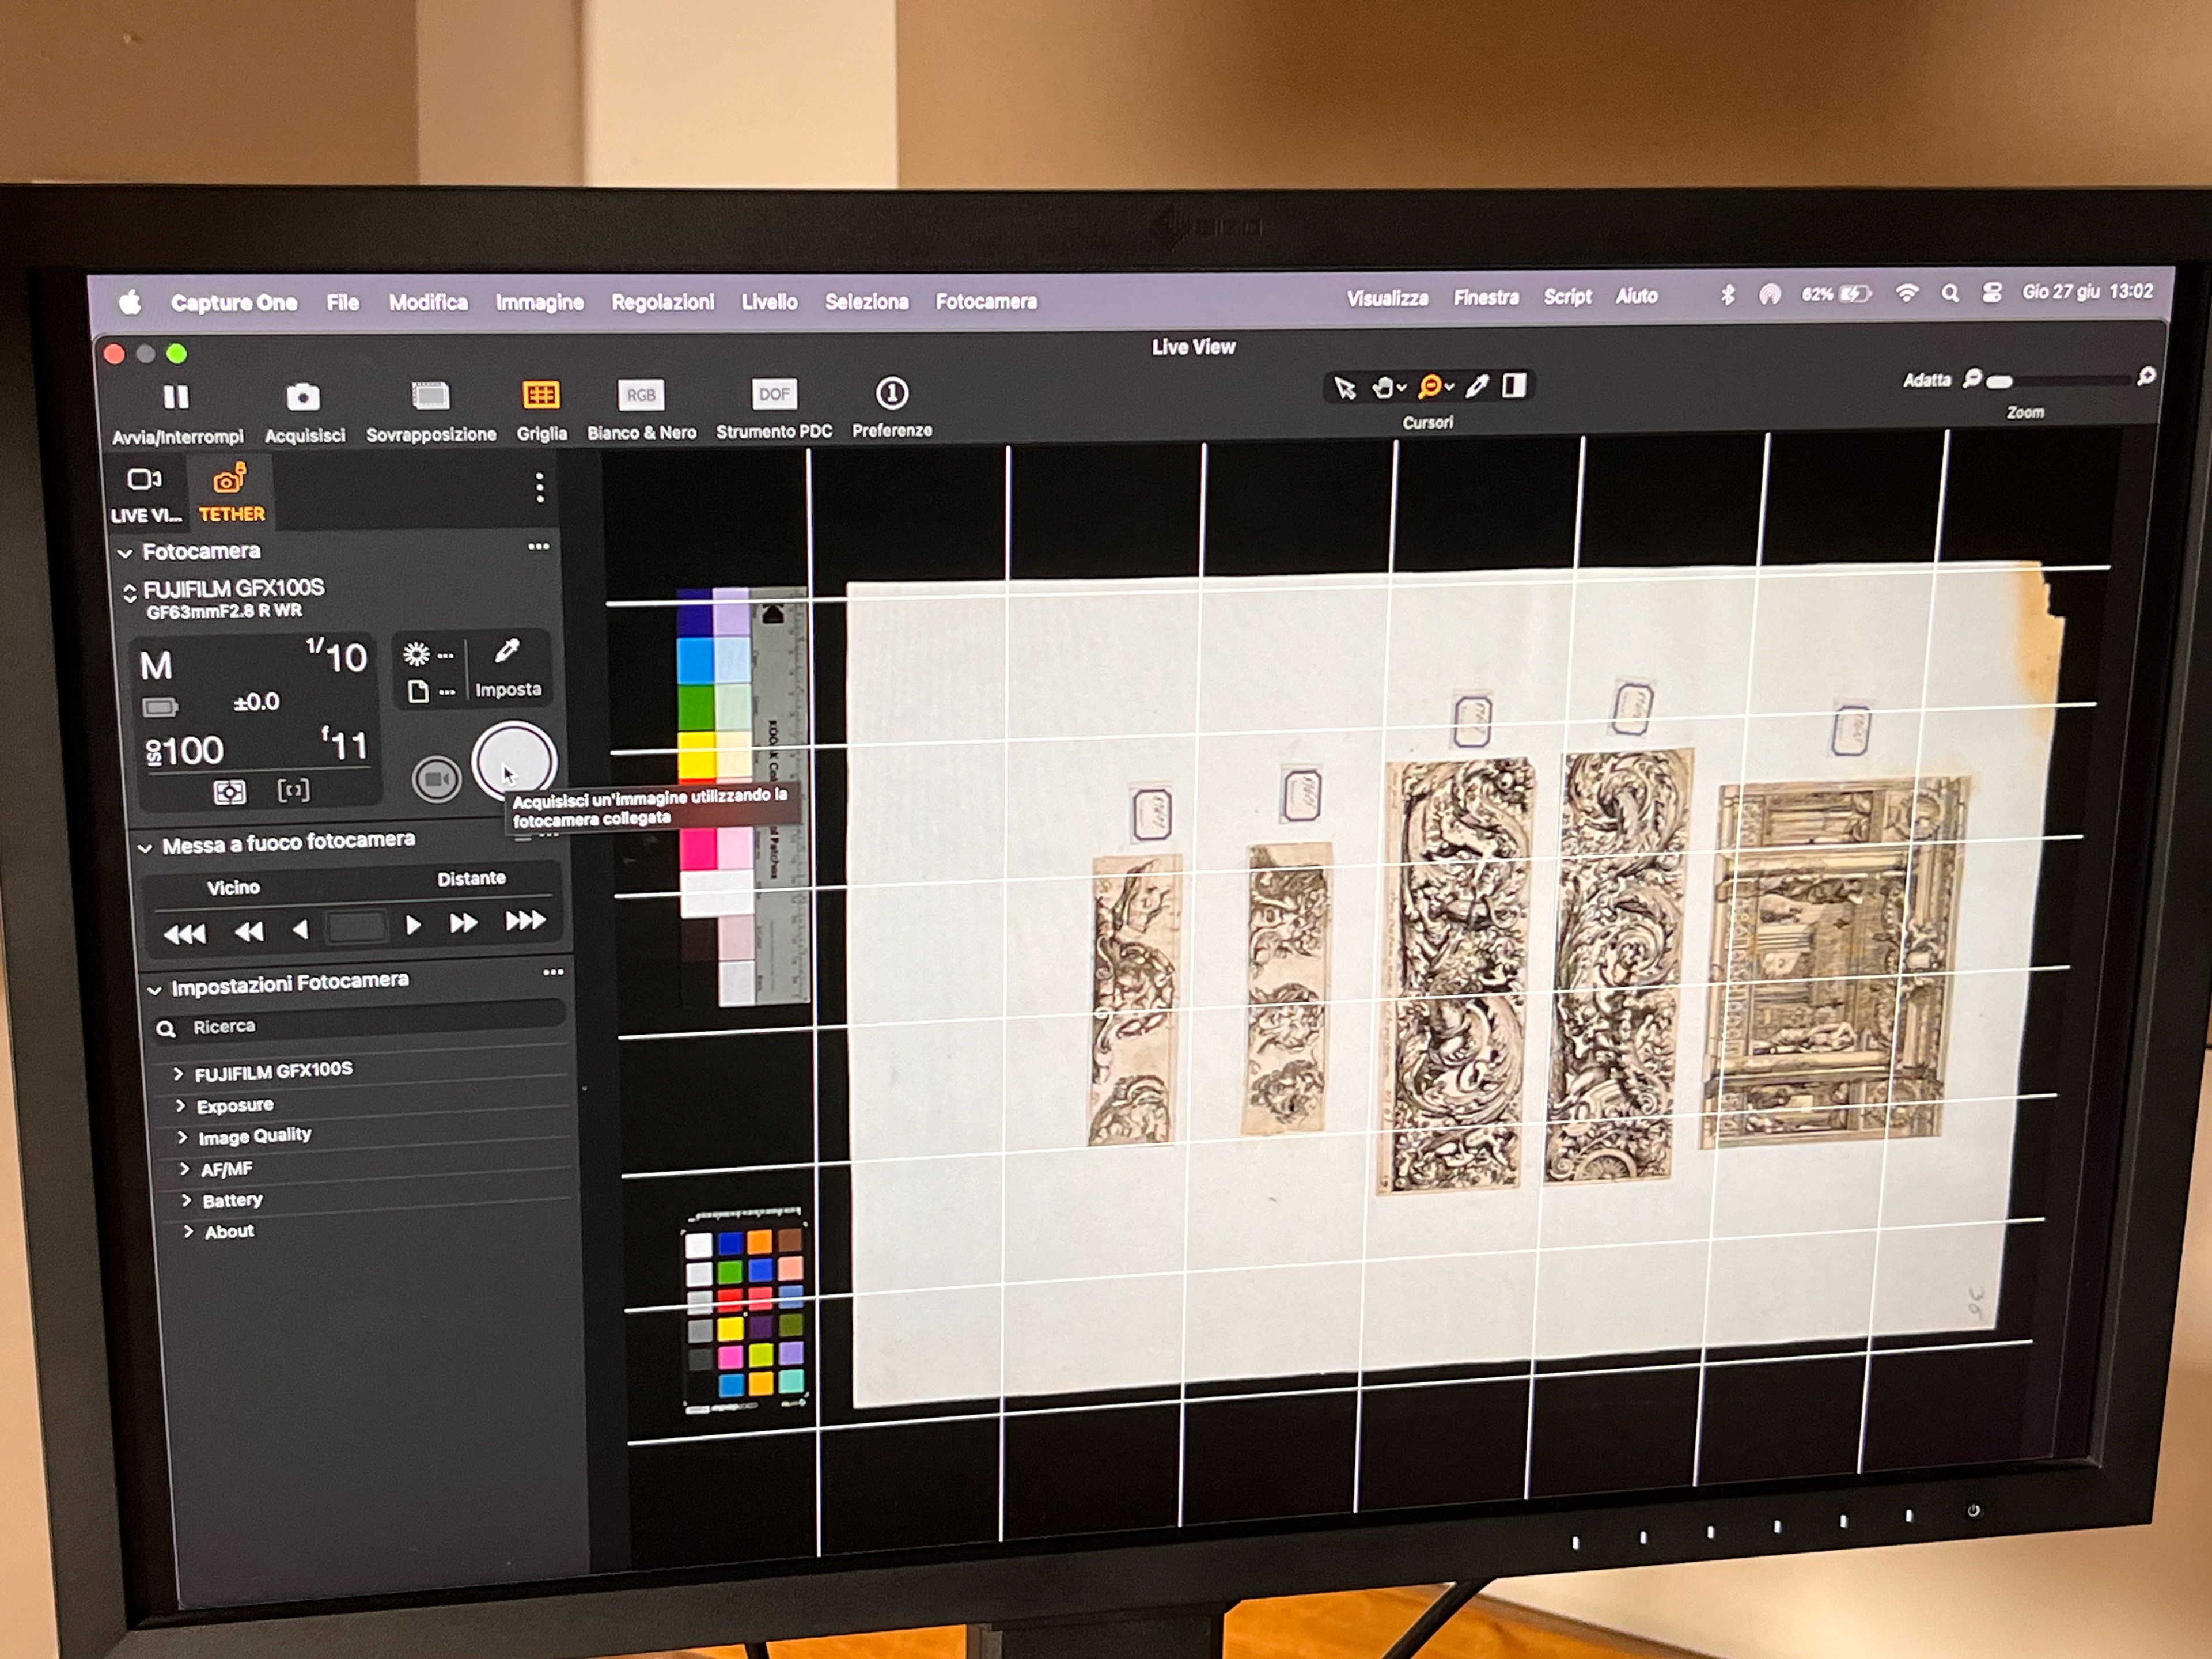The height and width of the screenshot is (1659, 2212).
Task: Click the AF area bracket icon
Action: [293, 791]
